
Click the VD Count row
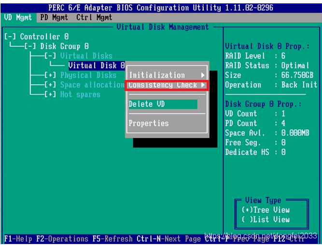coord(255,114)
